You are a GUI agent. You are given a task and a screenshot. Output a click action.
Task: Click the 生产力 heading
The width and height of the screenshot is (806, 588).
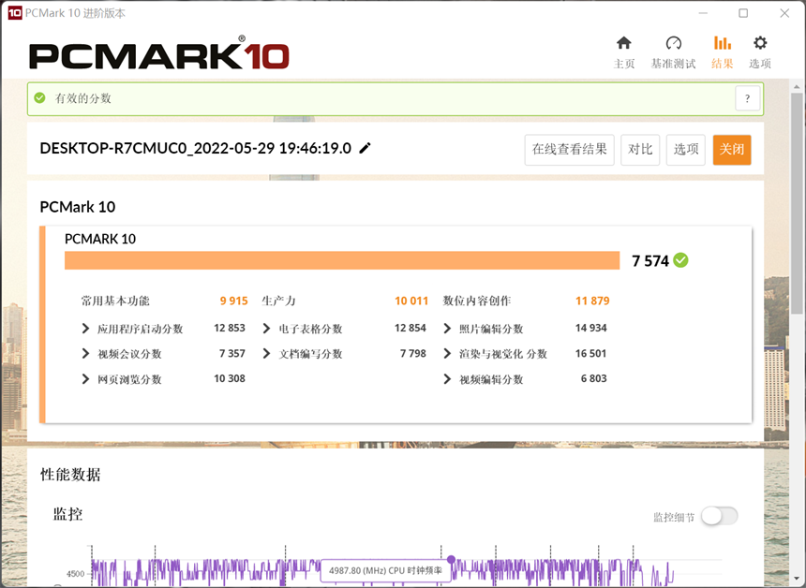[278, 301]
